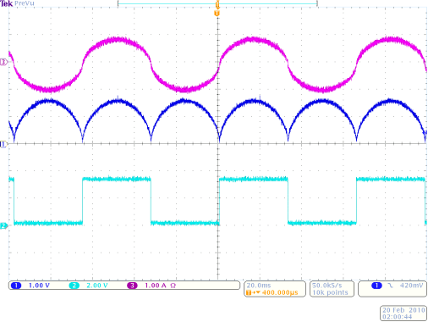Click the 02:00:44 time readout
This screenshot has width=428, height=322.
tap(398, 317)
